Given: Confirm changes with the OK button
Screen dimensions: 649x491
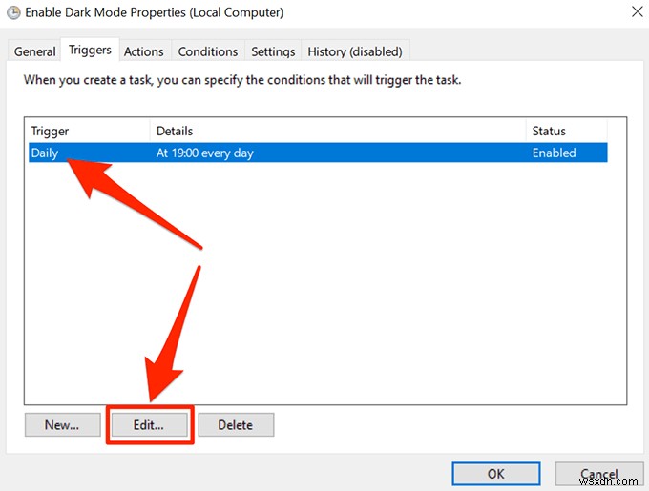Looking at the screenshot, I should point(496,473).
